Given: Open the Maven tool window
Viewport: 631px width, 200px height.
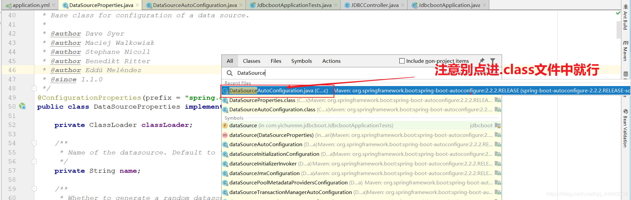Looking at the screenshot, I should point(626,50).
